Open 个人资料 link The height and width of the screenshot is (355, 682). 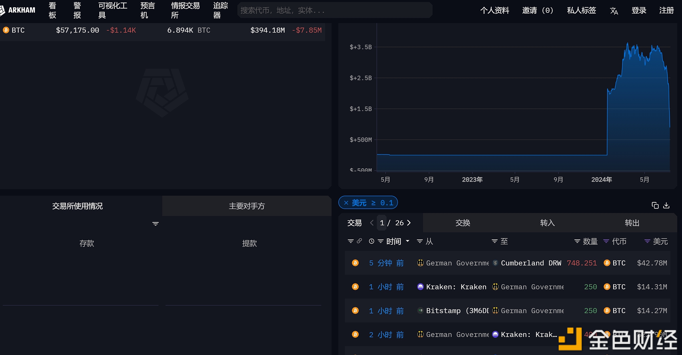[495, 10]
